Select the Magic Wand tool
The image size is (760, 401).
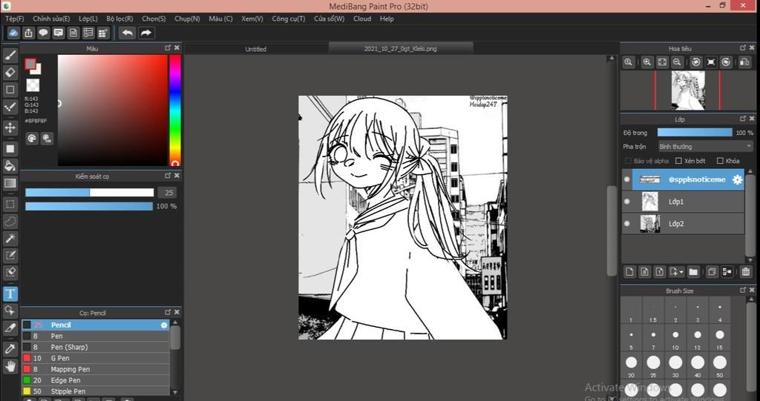[10, 238]
